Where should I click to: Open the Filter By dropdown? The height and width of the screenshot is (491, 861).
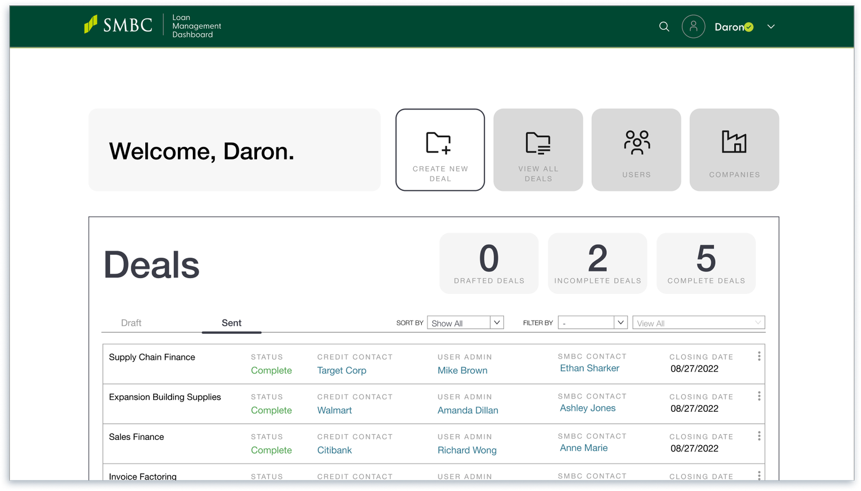pyautogui.click(x=592, y=322)
